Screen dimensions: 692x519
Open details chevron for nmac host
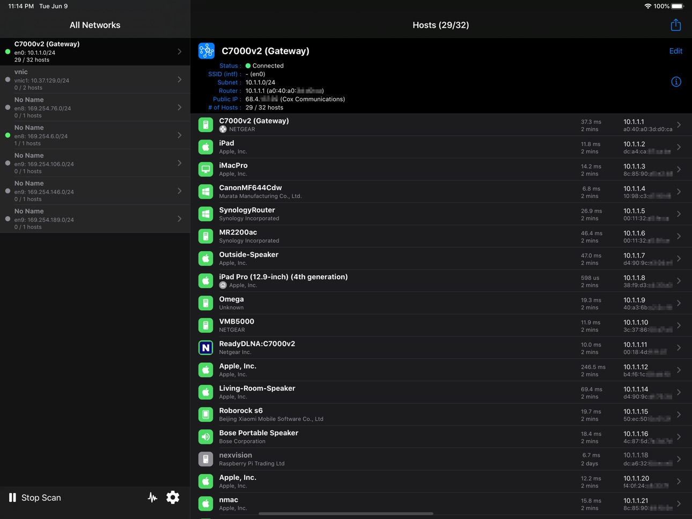coord(679,503)
